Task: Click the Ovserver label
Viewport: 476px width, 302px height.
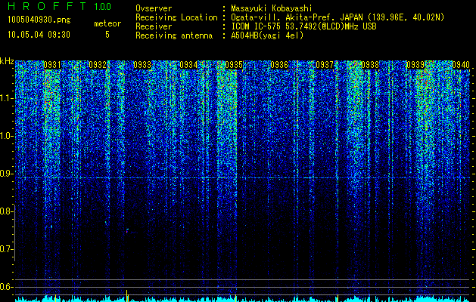Action: pos(154,8)
